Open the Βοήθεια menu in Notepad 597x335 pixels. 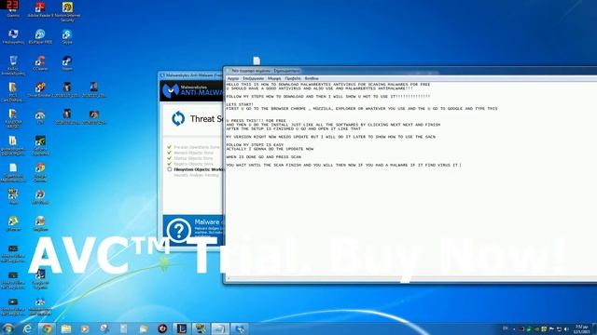pos(312,78)
